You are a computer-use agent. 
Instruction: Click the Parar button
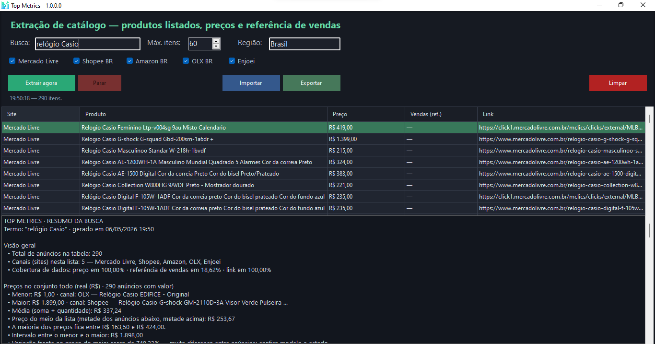click(x=100, y=83)
